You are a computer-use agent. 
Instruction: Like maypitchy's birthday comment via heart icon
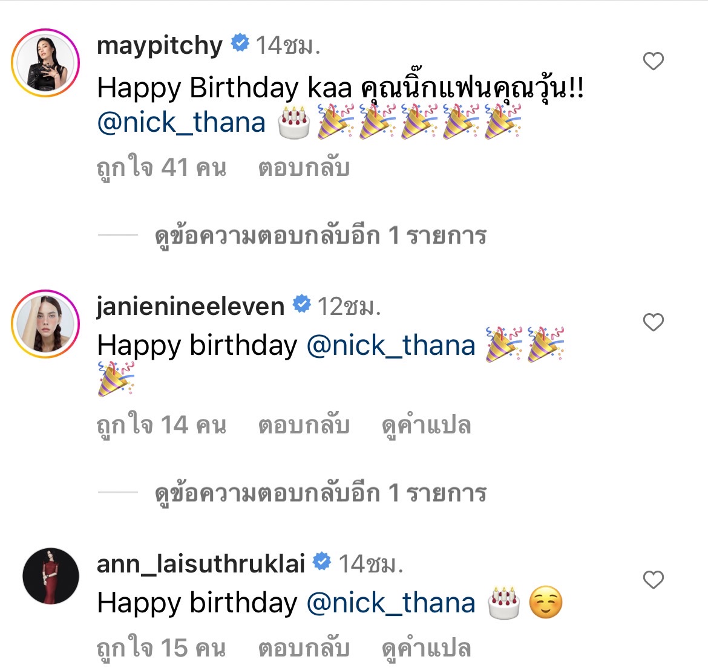click(653, 60)
